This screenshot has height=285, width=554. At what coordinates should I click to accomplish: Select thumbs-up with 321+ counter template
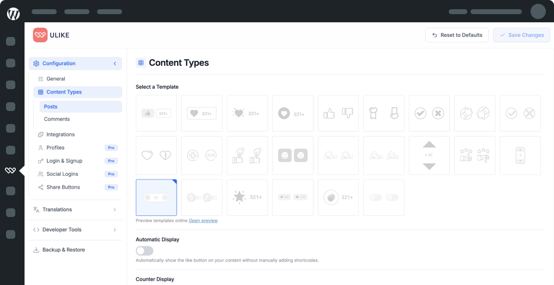tap(156, 114)
